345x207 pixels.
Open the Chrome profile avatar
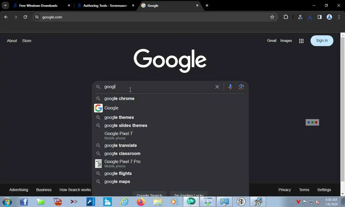pyautogui.click(x=329, y=17)
